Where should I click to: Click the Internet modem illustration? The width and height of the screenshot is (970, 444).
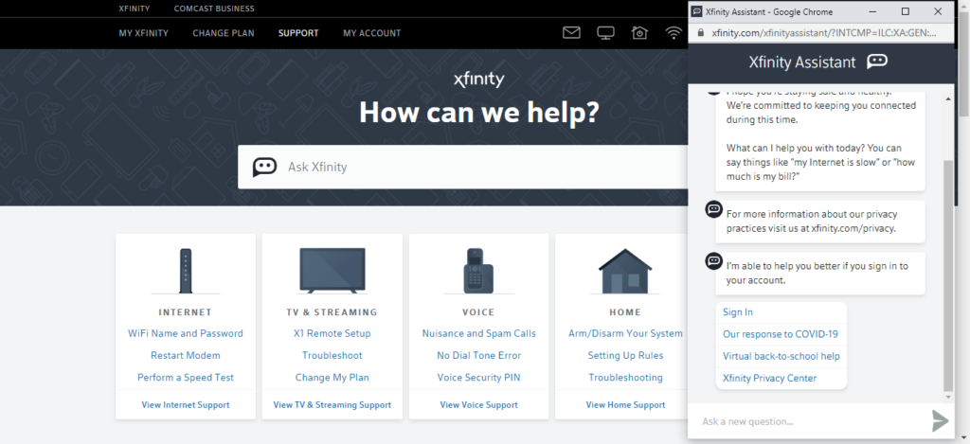[x=186, y=271]
